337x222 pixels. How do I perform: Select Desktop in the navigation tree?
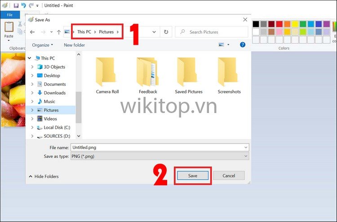[52, 75]
